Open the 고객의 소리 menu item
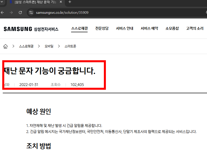The width and height of the screenshot is (207, 150). [195, 28]
